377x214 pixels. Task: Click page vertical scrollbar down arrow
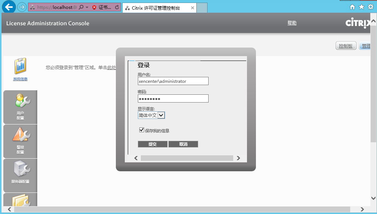click(x=373, y=198)
